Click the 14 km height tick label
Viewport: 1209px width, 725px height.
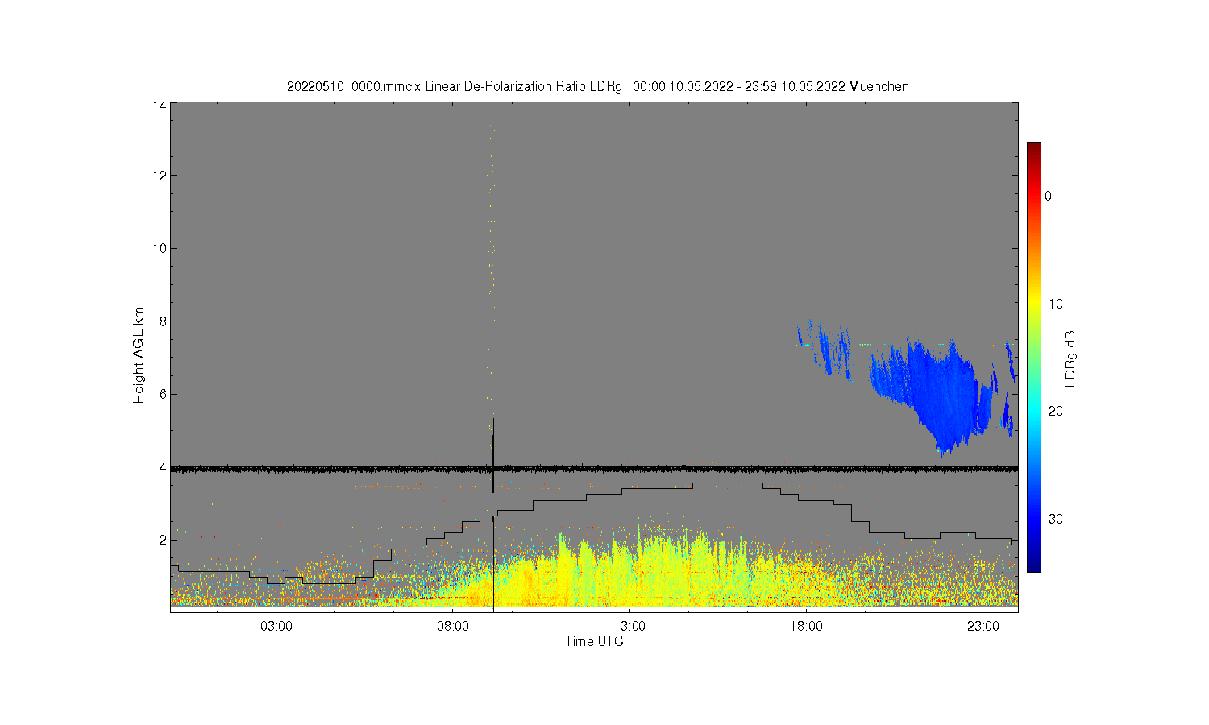click(x=160, y=106)
